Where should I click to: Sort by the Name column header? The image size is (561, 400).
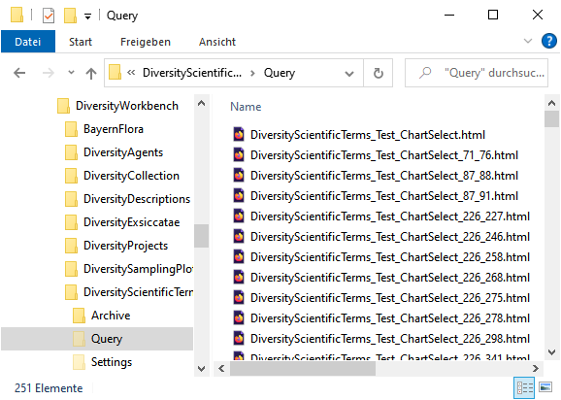click(x=246, y=107)
